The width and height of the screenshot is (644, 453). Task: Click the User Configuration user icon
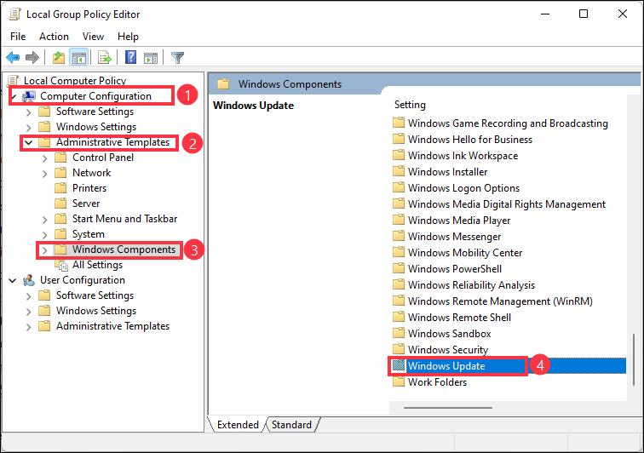29,280
